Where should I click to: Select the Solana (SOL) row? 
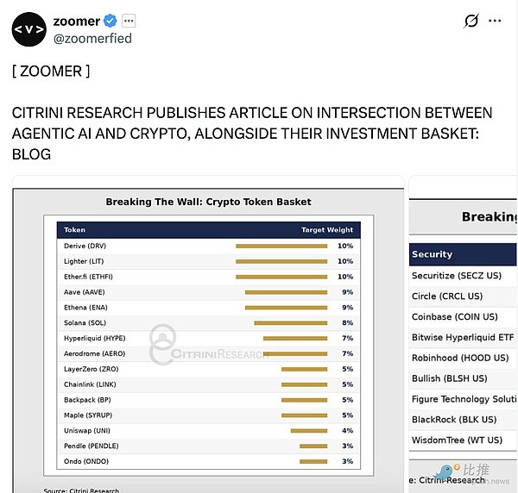click(208, 323)
